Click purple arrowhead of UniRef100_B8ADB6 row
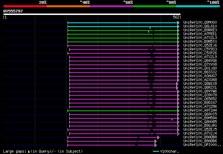Viewport: 223px width, 154px height. pos(156,141)
